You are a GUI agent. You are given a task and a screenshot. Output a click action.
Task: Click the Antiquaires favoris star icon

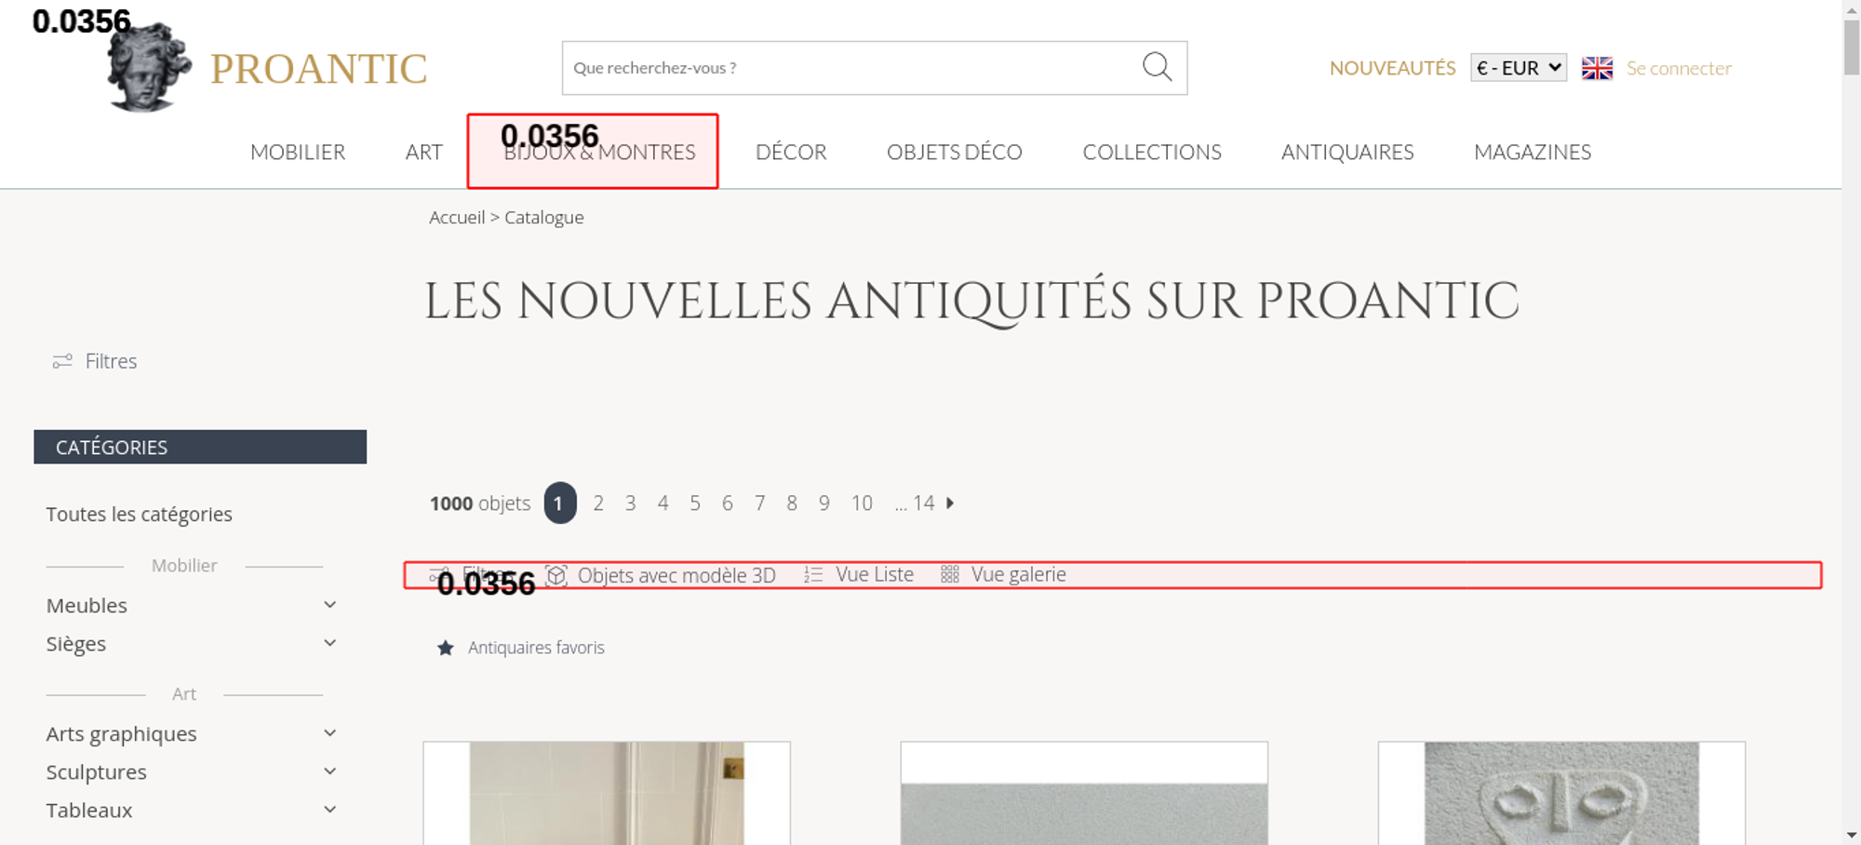(x=446, y=648)
